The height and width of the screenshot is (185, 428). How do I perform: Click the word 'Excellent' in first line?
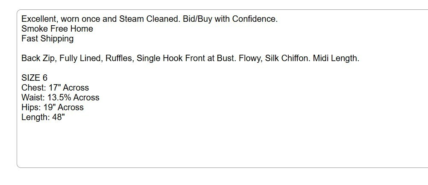[x=38, y=19]
